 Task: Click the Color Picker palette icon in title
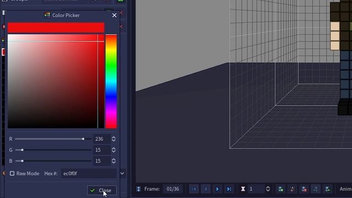[47, 15]
